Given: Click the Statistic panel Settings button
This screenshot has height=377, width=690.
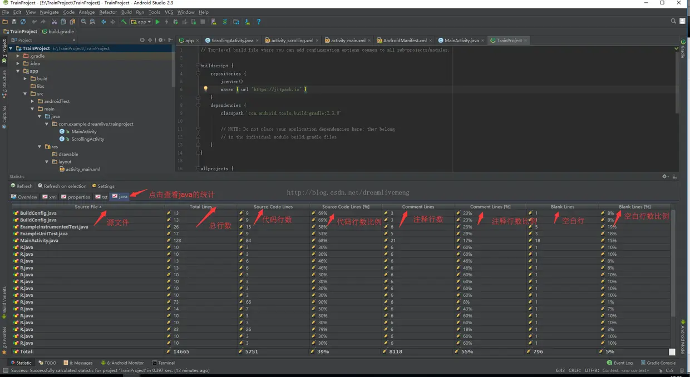Looking at the screenshot, I should click(x=103, y=186).
